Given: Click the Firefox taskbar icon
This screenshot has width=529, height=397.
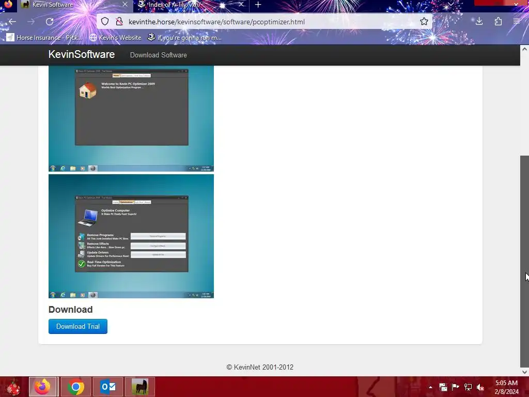Looking at the screenshot, I should 42,387.
